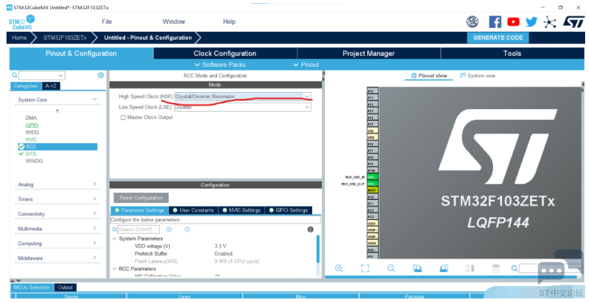Click the GENERATE CODE button
This screenshot has width=589, height=303.
pyautogui.click(x=498, y=38)
